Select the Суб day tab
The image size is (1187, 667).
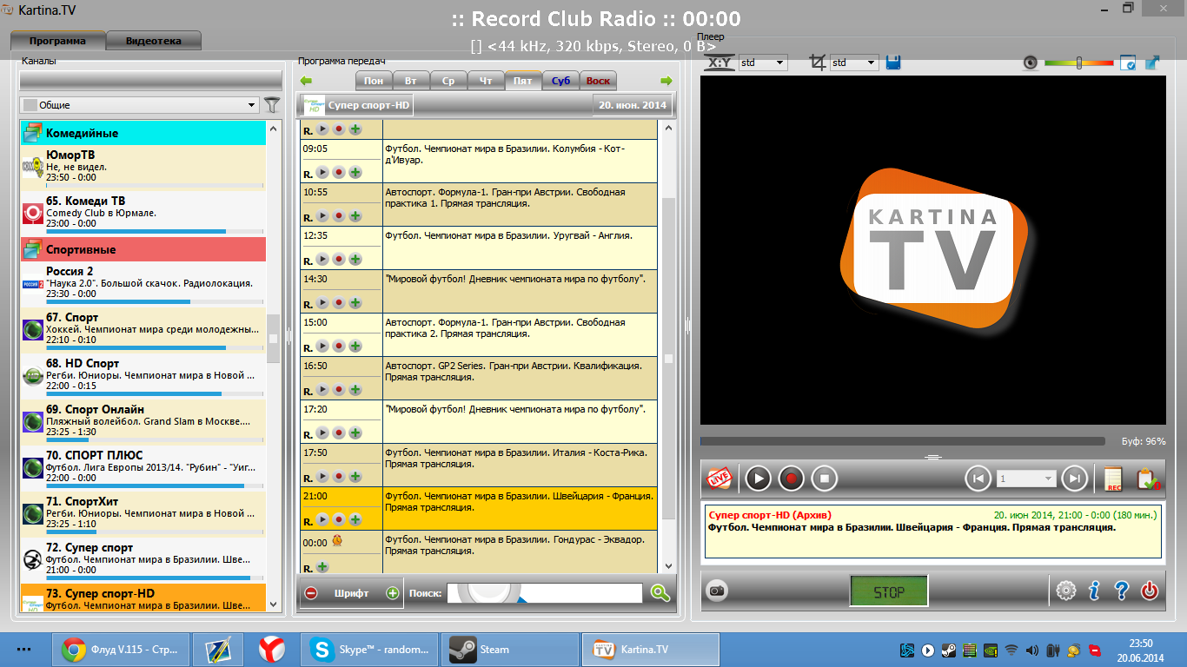(560, 81)
